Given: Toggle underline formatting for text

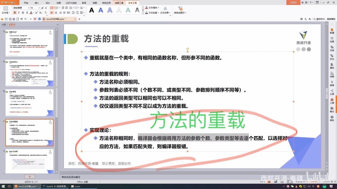Looking at the screenshot, I should (x=23, y=12).
